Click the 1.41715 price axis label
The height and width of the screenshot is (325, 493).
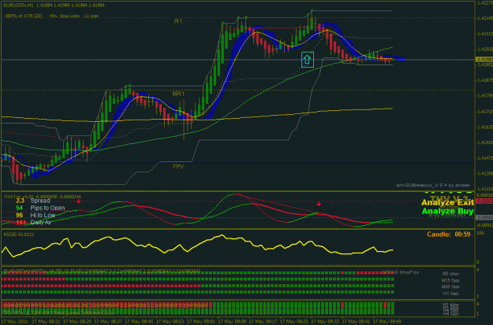pyautogui.click(x=484, y=112)
